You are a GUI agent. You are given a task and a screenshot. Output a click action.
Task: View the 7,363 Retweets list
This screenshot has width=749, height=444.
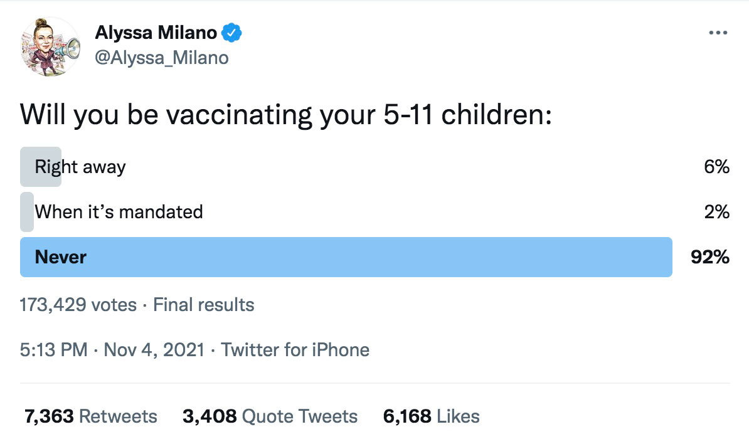pyautogui.click(x=90, y=416)
